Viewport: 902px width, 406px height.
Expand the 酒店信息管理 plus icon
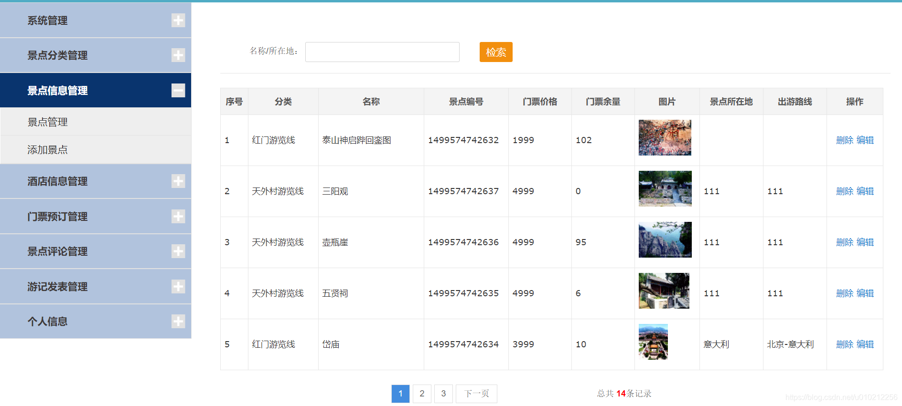pyautogui.click(x=178, y=181)
